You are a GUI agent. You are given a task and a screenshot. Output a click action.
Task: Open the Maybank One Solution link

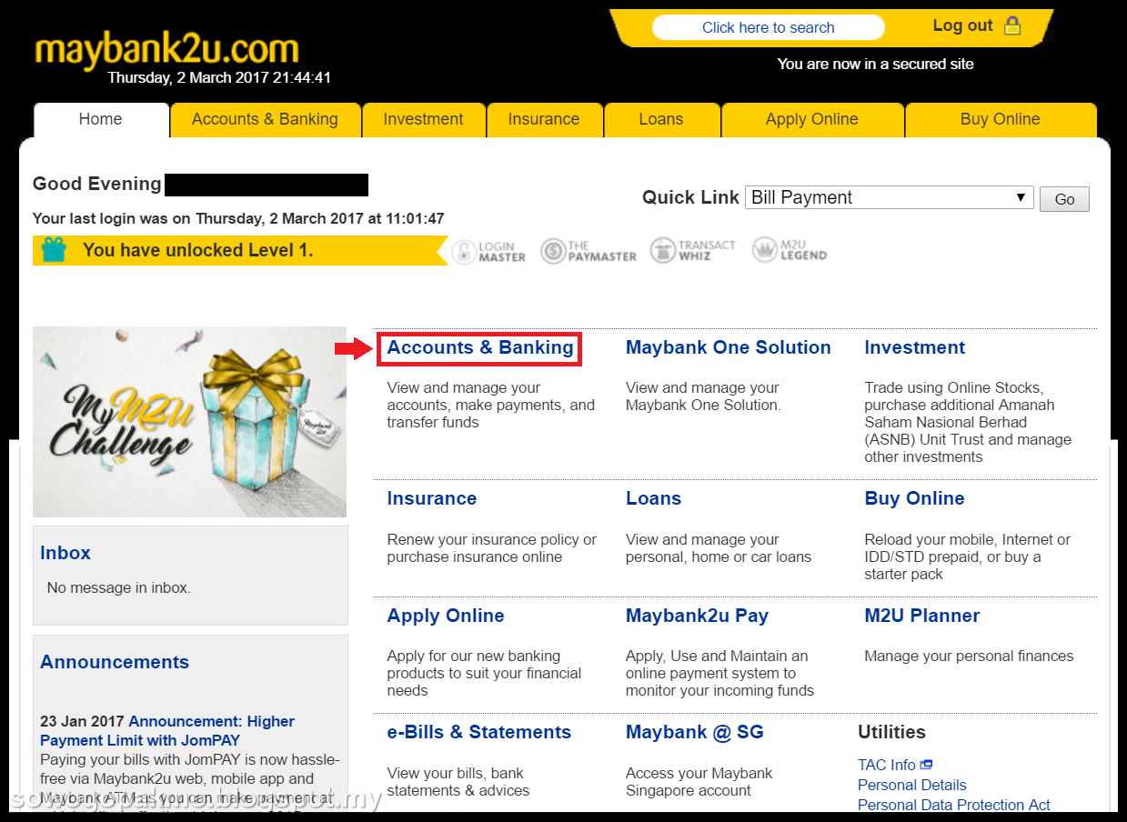(728, 347)
